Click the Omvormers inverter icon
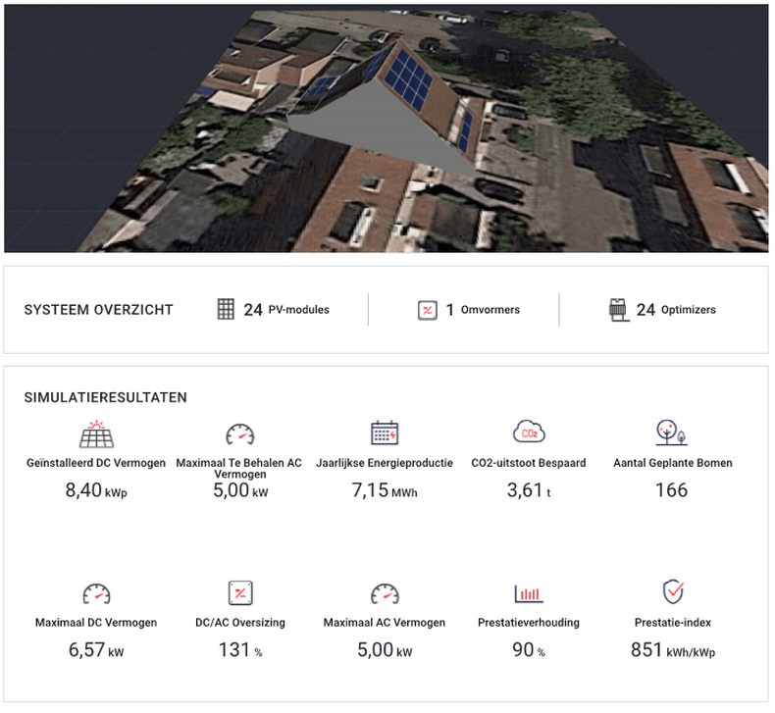This screenshot has height=713, width=775. tap(428, 311)
